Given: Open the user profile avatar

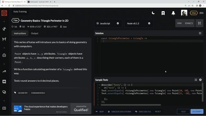Looking at the screenshot, I should point(184,13).
